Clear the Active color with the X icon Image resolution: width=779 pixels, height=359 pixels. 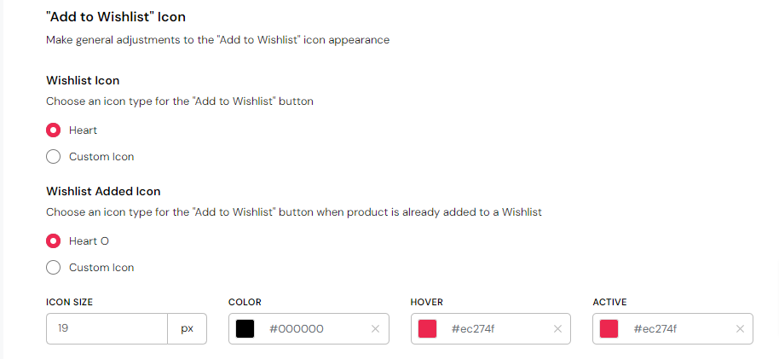tap(740, 329)
